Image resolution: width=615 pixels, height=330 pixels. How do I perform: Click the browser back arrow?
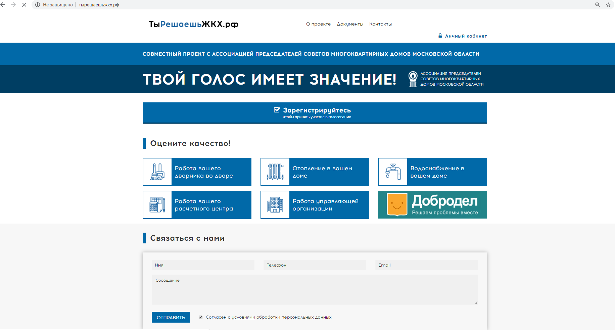click(x=3, y=5)
